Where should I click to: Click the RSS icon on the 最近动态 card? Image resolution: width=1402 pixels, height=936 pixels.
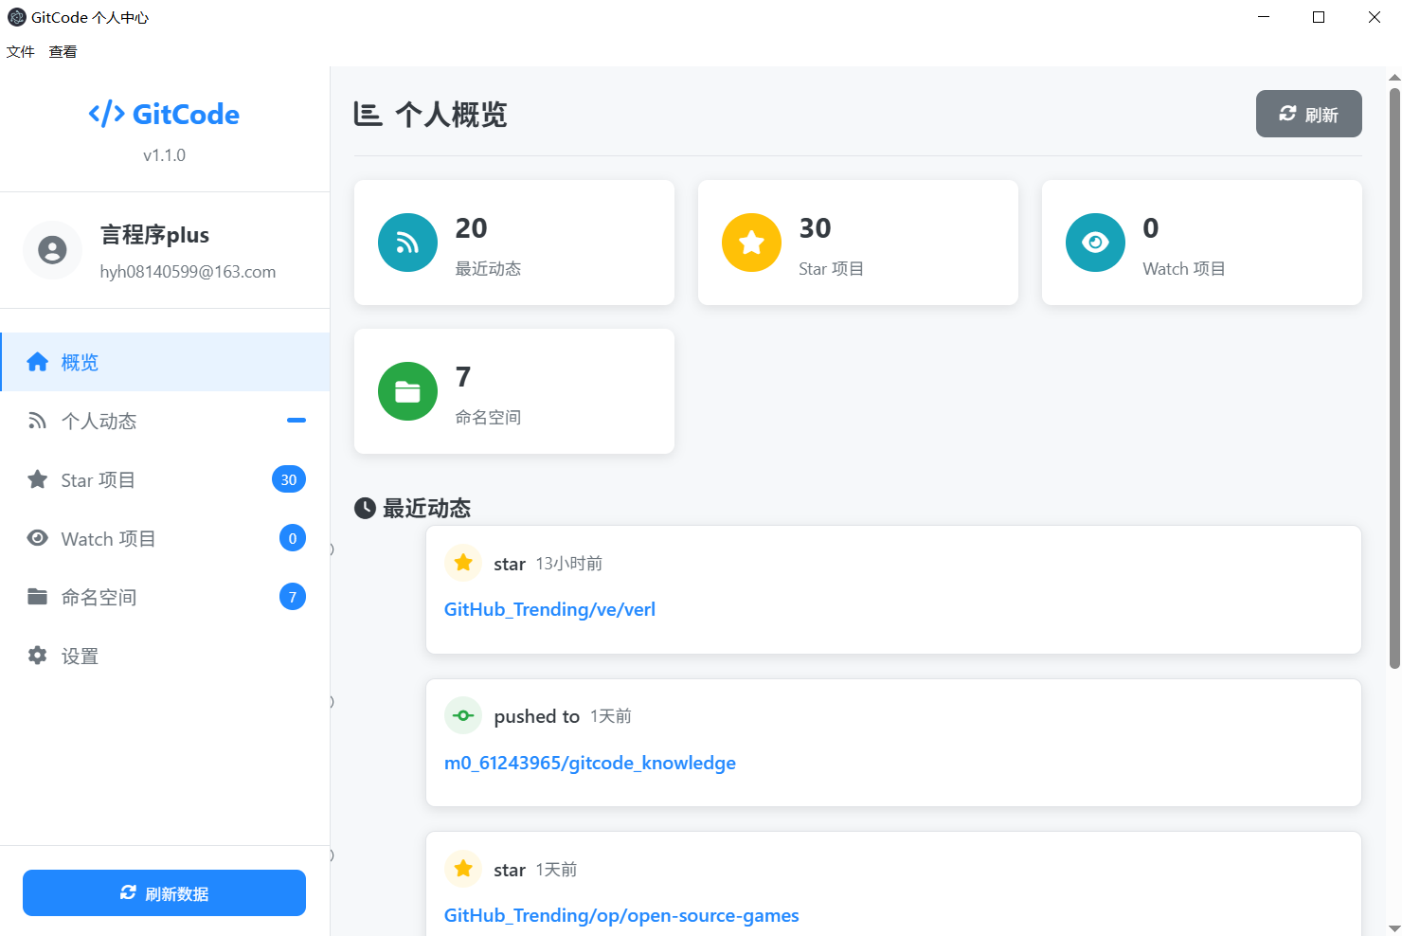click(x=407, y=243)
